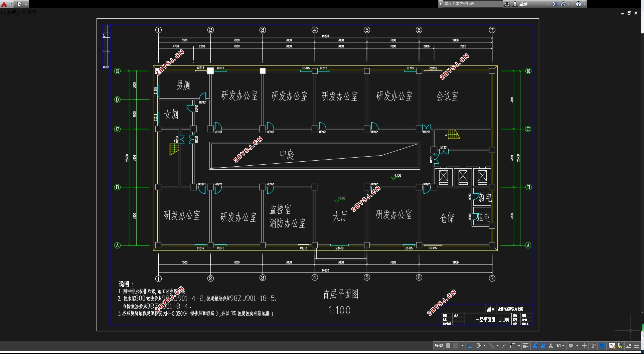Open the 1:1 annotation scale dropdown

click(560, 346)
